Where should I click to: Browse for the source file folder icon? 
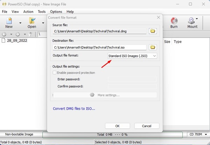pyautogui.click(x=153, y=31)
